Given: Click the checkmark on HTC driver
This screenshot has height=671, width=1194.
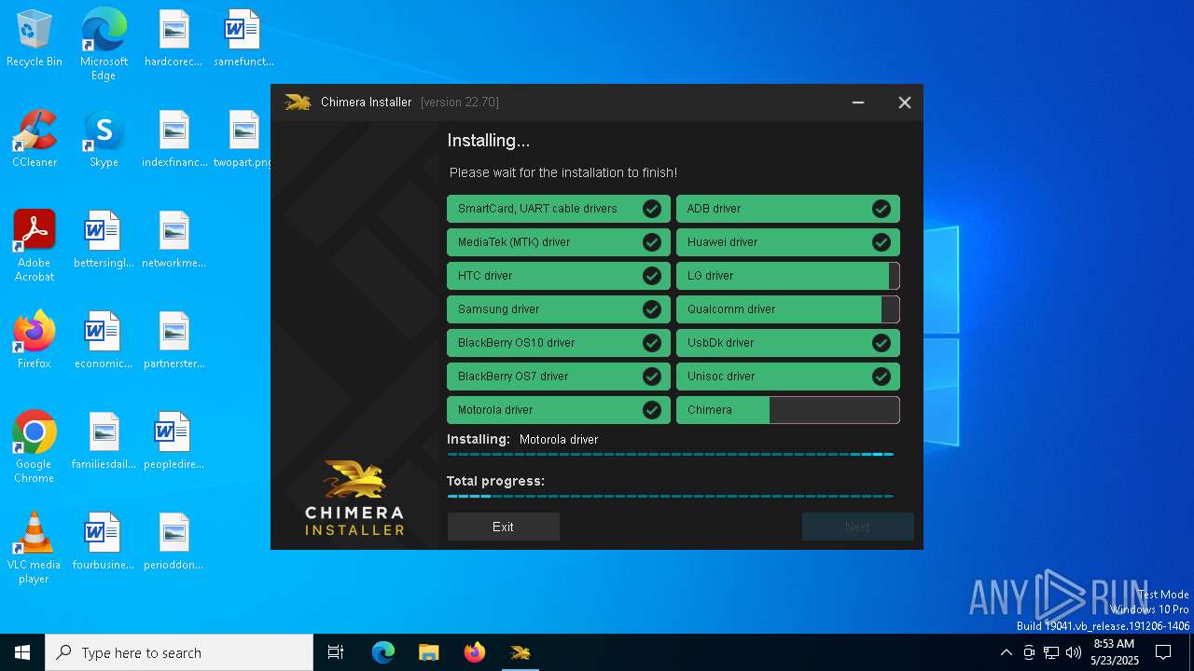Looking at the screenshot, I should tap(652, 276).
